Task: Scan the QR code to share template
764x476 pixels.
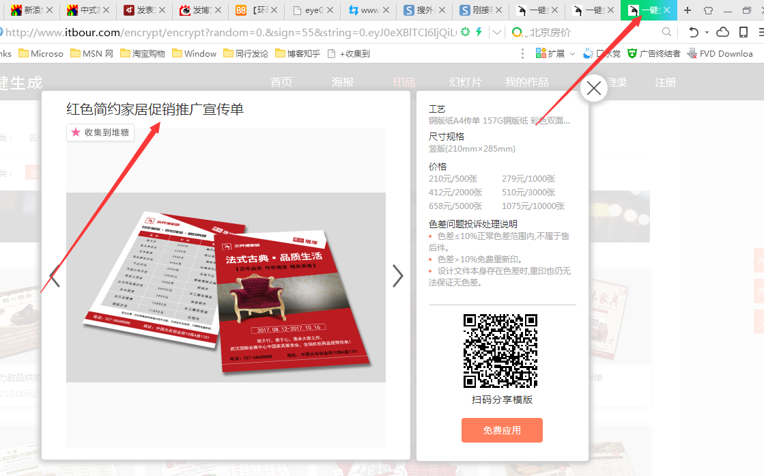Action: 502,350
